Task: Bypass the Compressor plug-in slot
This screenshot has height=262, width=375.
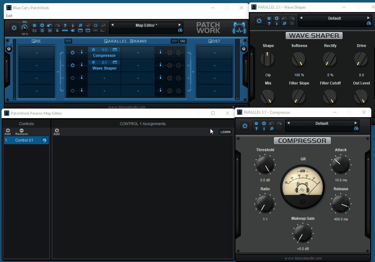Action: pos(93,50)
